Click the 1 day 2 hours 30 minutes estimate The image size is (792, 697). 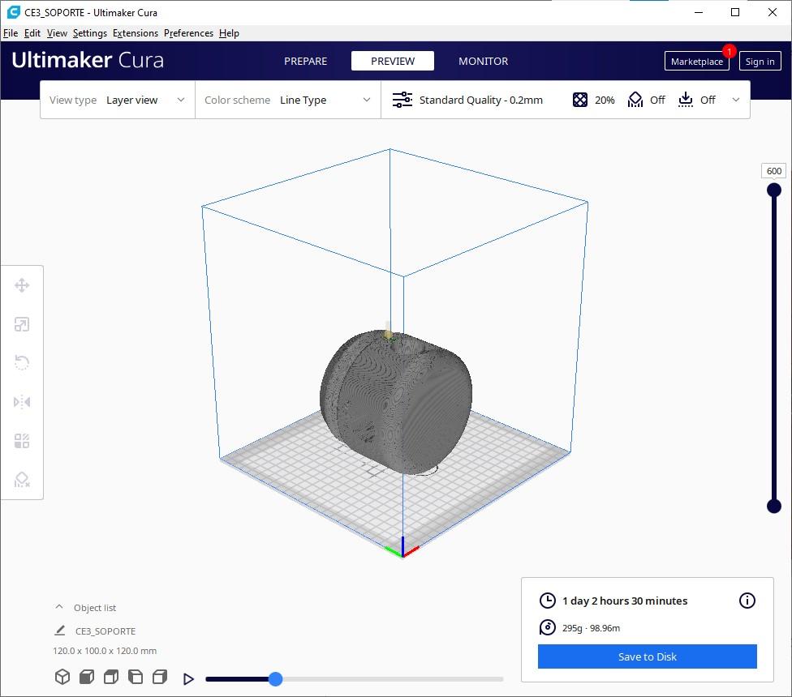tap(625, 601)
